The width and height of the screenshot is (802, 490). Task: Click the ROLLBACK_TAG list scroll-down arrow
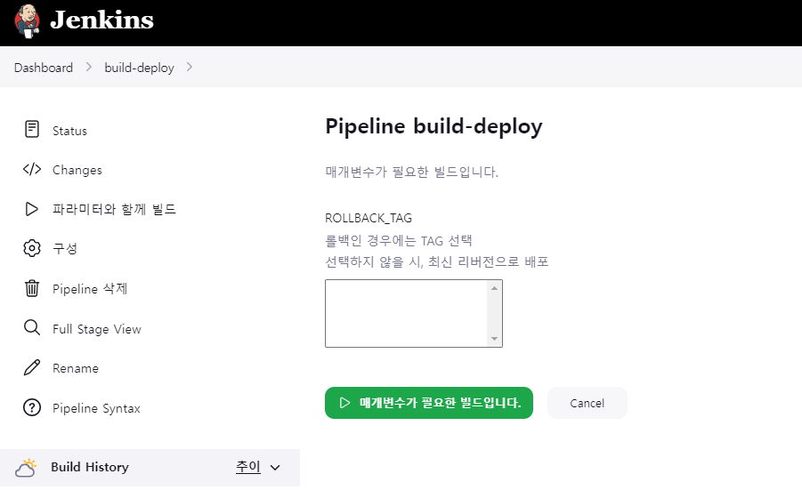tap(494, 338)
